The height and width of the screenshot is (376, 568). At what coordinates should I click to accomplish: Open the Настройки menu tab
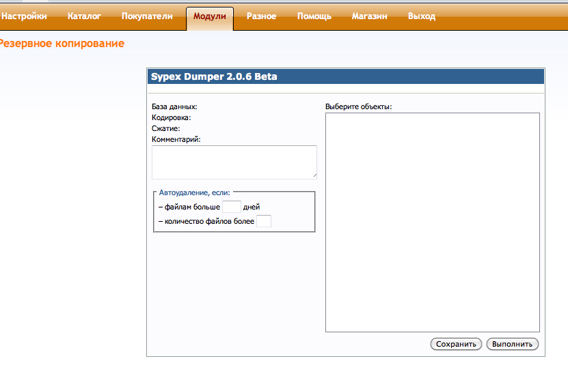[25, 16]
